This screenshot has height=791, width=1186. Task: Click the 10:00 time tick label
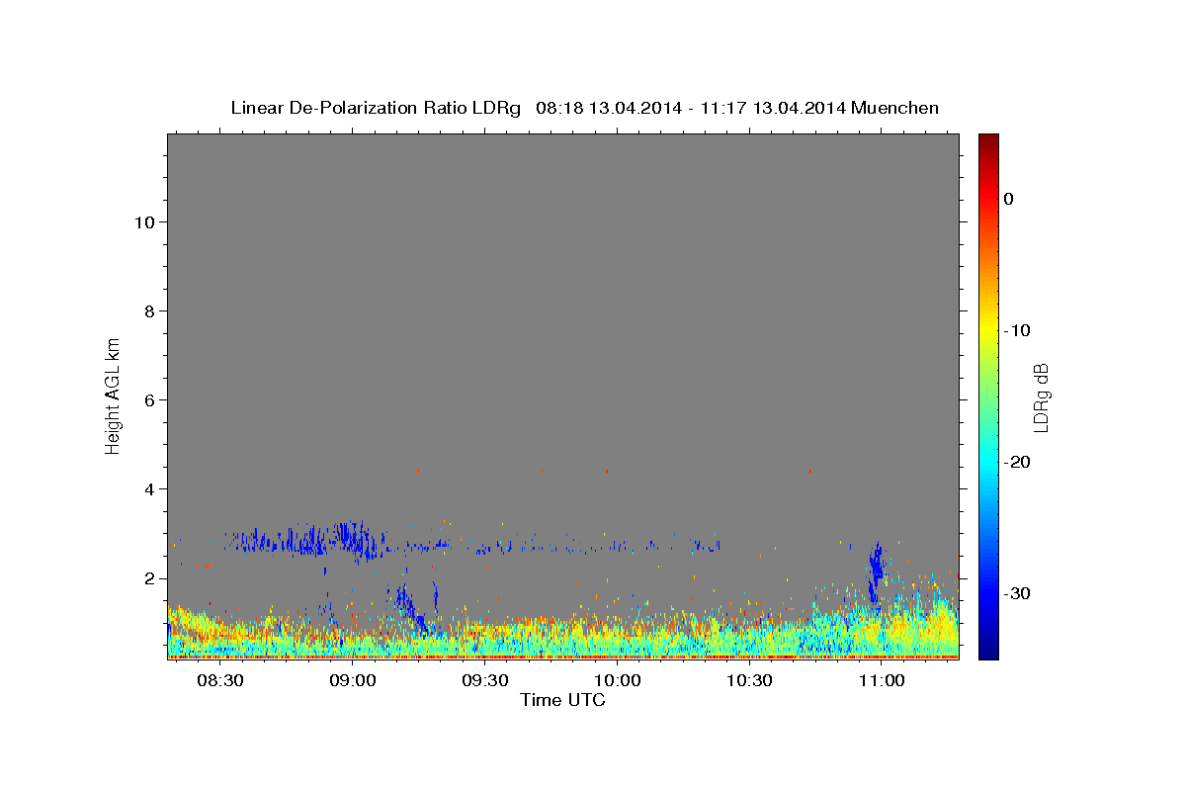[x=618, y=681]
